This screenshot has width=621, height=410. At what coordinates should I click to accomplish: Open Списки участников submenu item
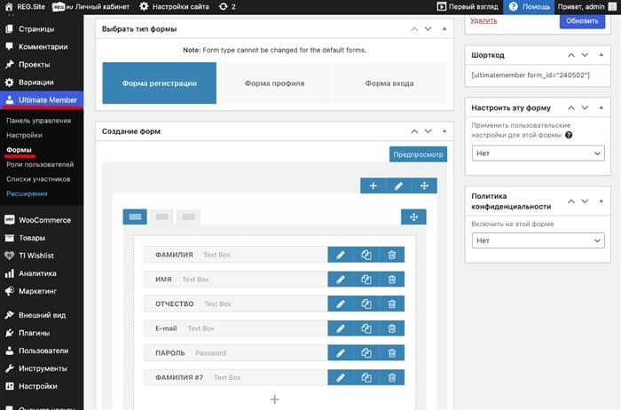coord(38,179)
